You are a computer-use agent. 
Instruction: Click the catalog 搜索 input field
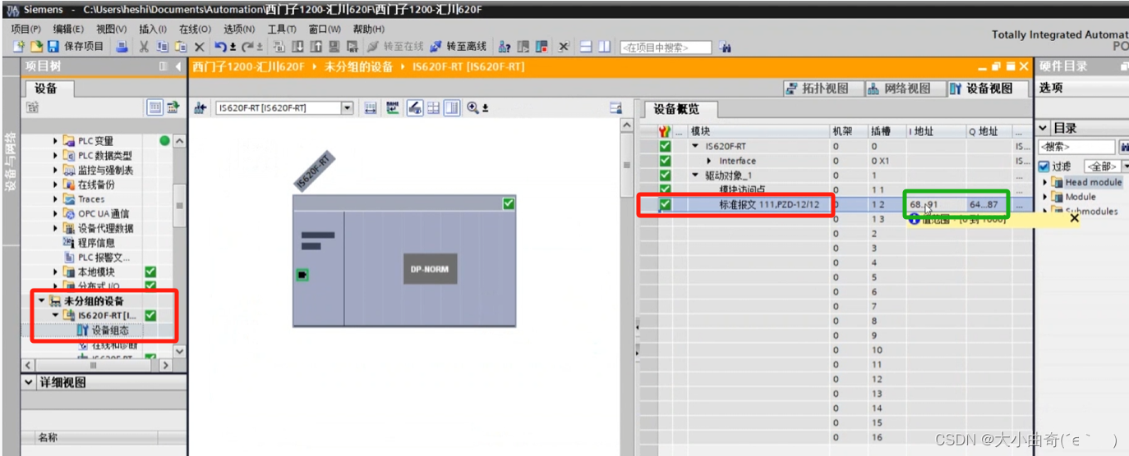click(1076, 147)
